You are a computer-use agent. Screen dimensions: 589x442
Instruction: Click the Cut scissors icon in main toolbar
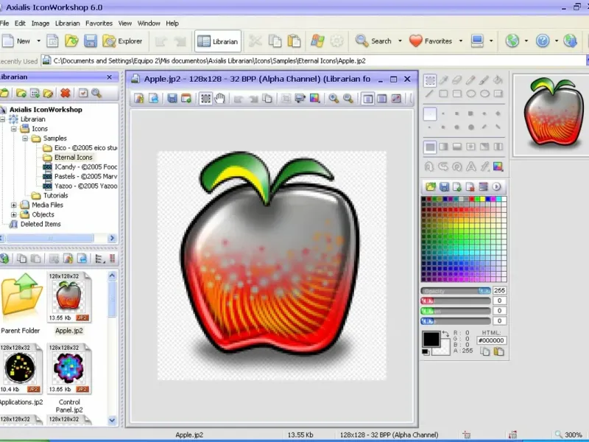coord(255,41)
